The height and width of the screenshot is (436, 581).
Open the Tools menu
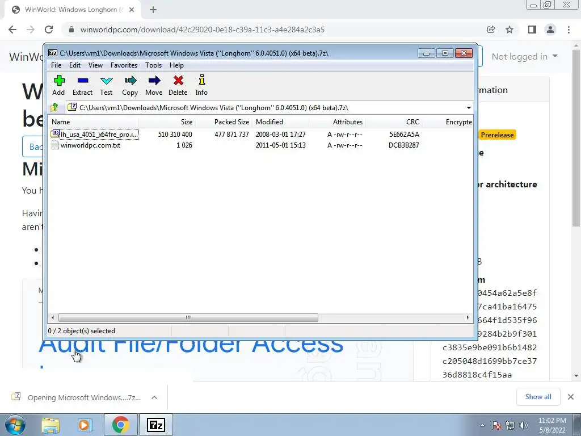[153, 65]
